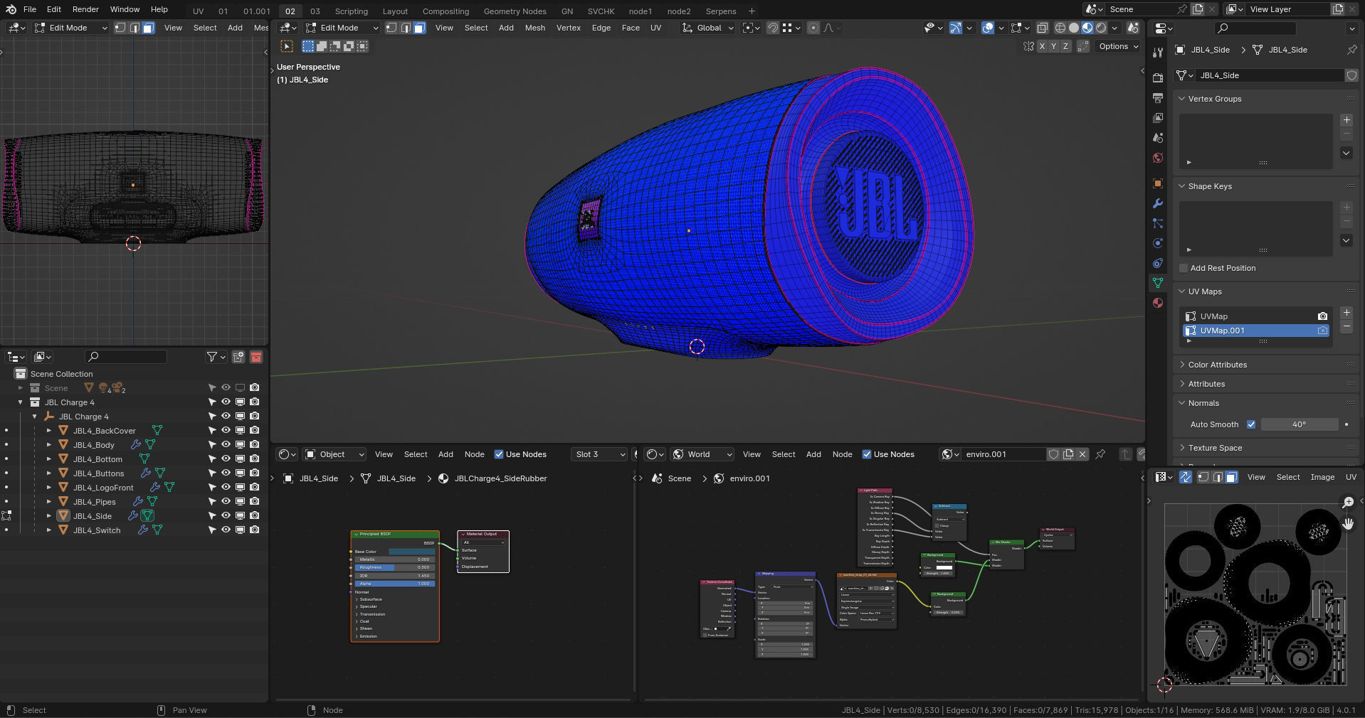Viewport: 1365px width, 718px height.
Task: Switch to material preview shading
Action: pos(1087,28)
